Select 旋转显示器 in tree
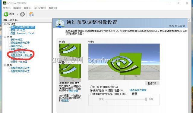This screenshot has width=193, height=113. pos(17,46)
